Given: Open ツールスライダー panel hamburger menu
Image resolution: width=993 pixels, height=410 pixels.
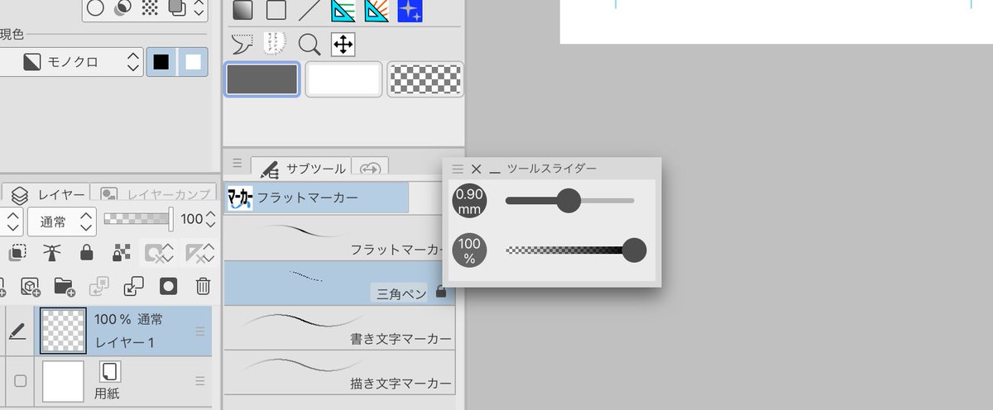Looking at the screenshot, I should pyautogui.click(x=458, y=169).
